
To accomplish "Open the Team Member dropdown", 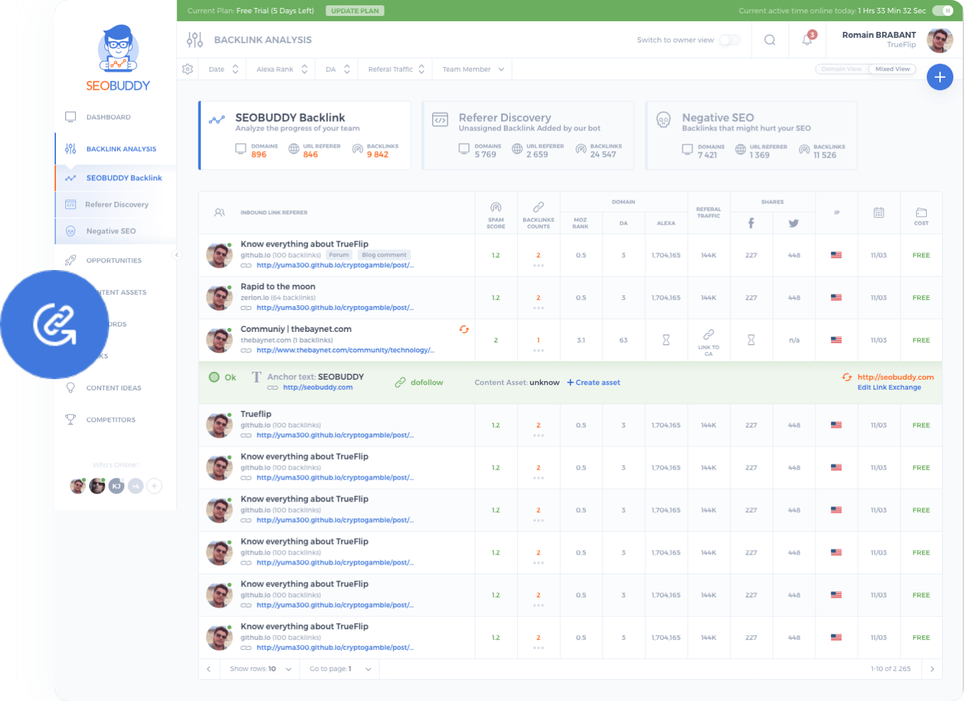I will coord(473,69).
